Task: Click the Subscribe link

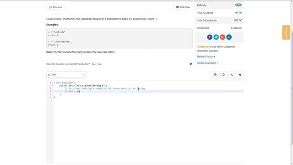Action: click(x=203, y=47)
